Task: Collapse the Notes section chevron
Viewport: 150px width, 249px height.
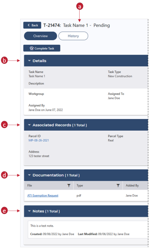Action: point(29,211)
